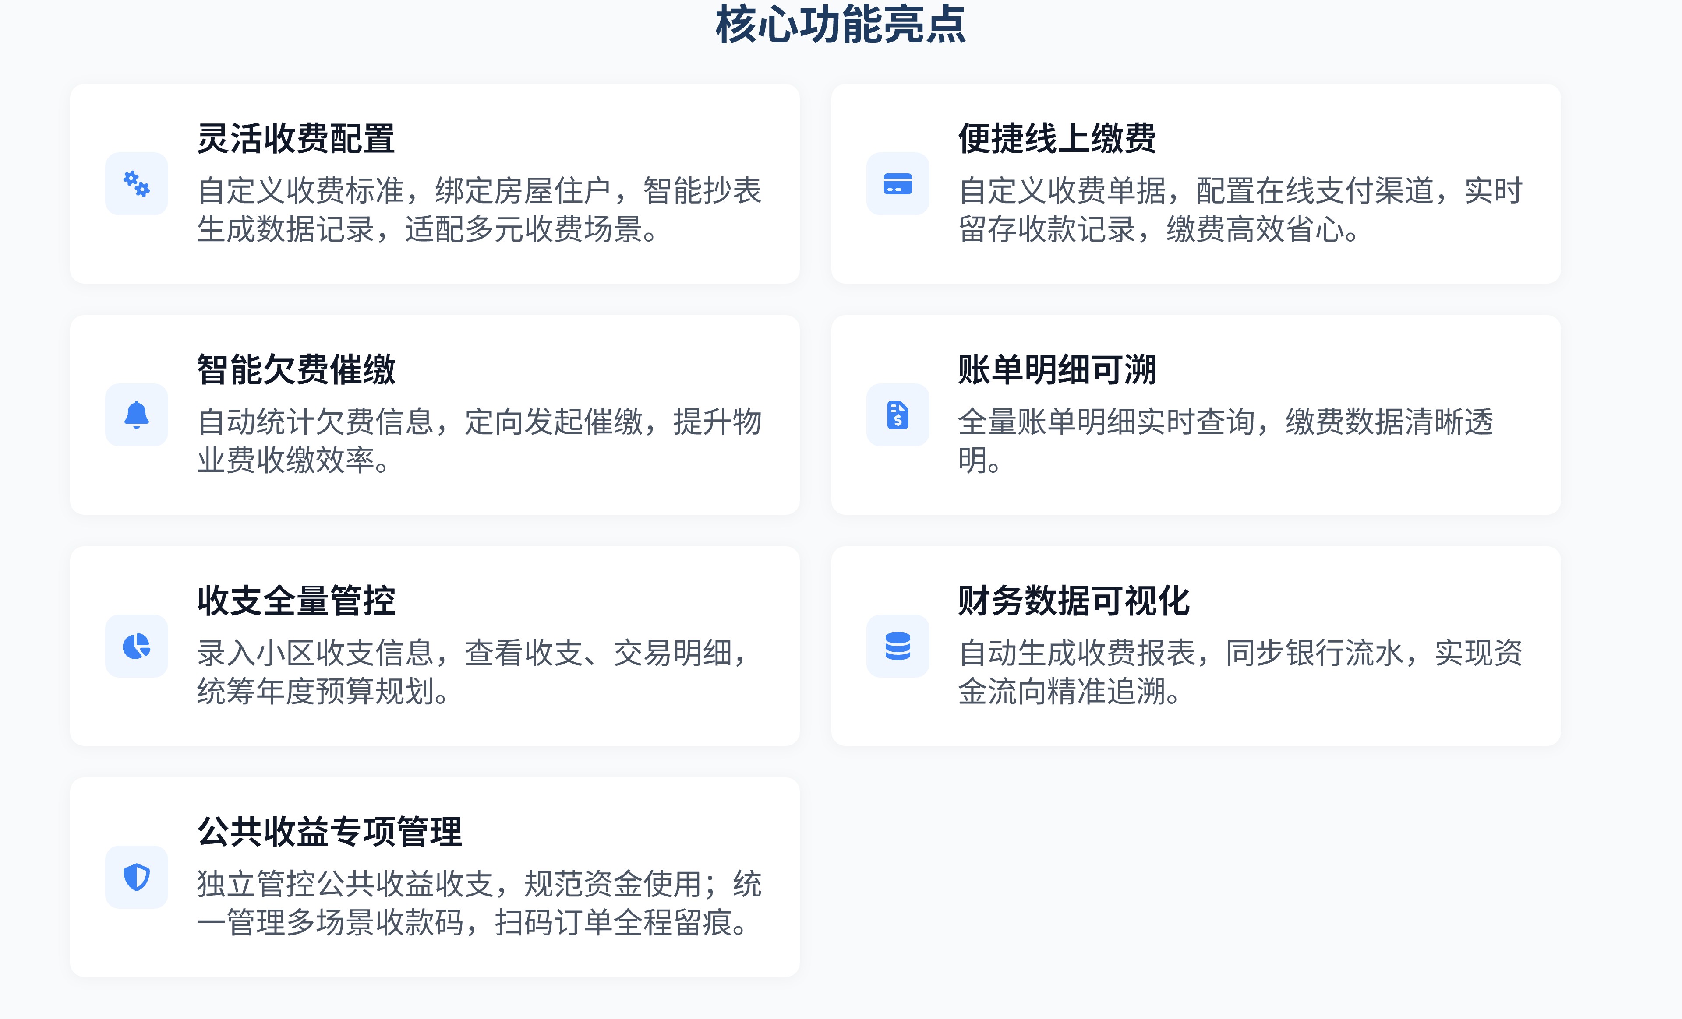Click the pie chart icon for 收支全量管控
The height and width of the screenshot is (1019, 1682).
tap(137, 646)
